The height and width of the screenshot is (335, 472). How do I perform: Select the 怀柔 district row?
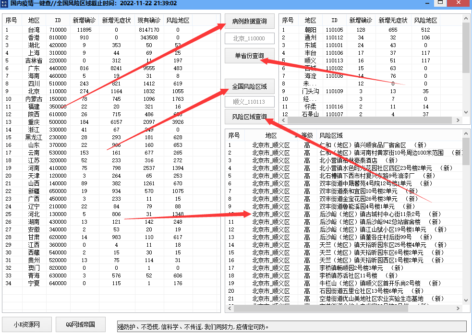coord(371,107)
